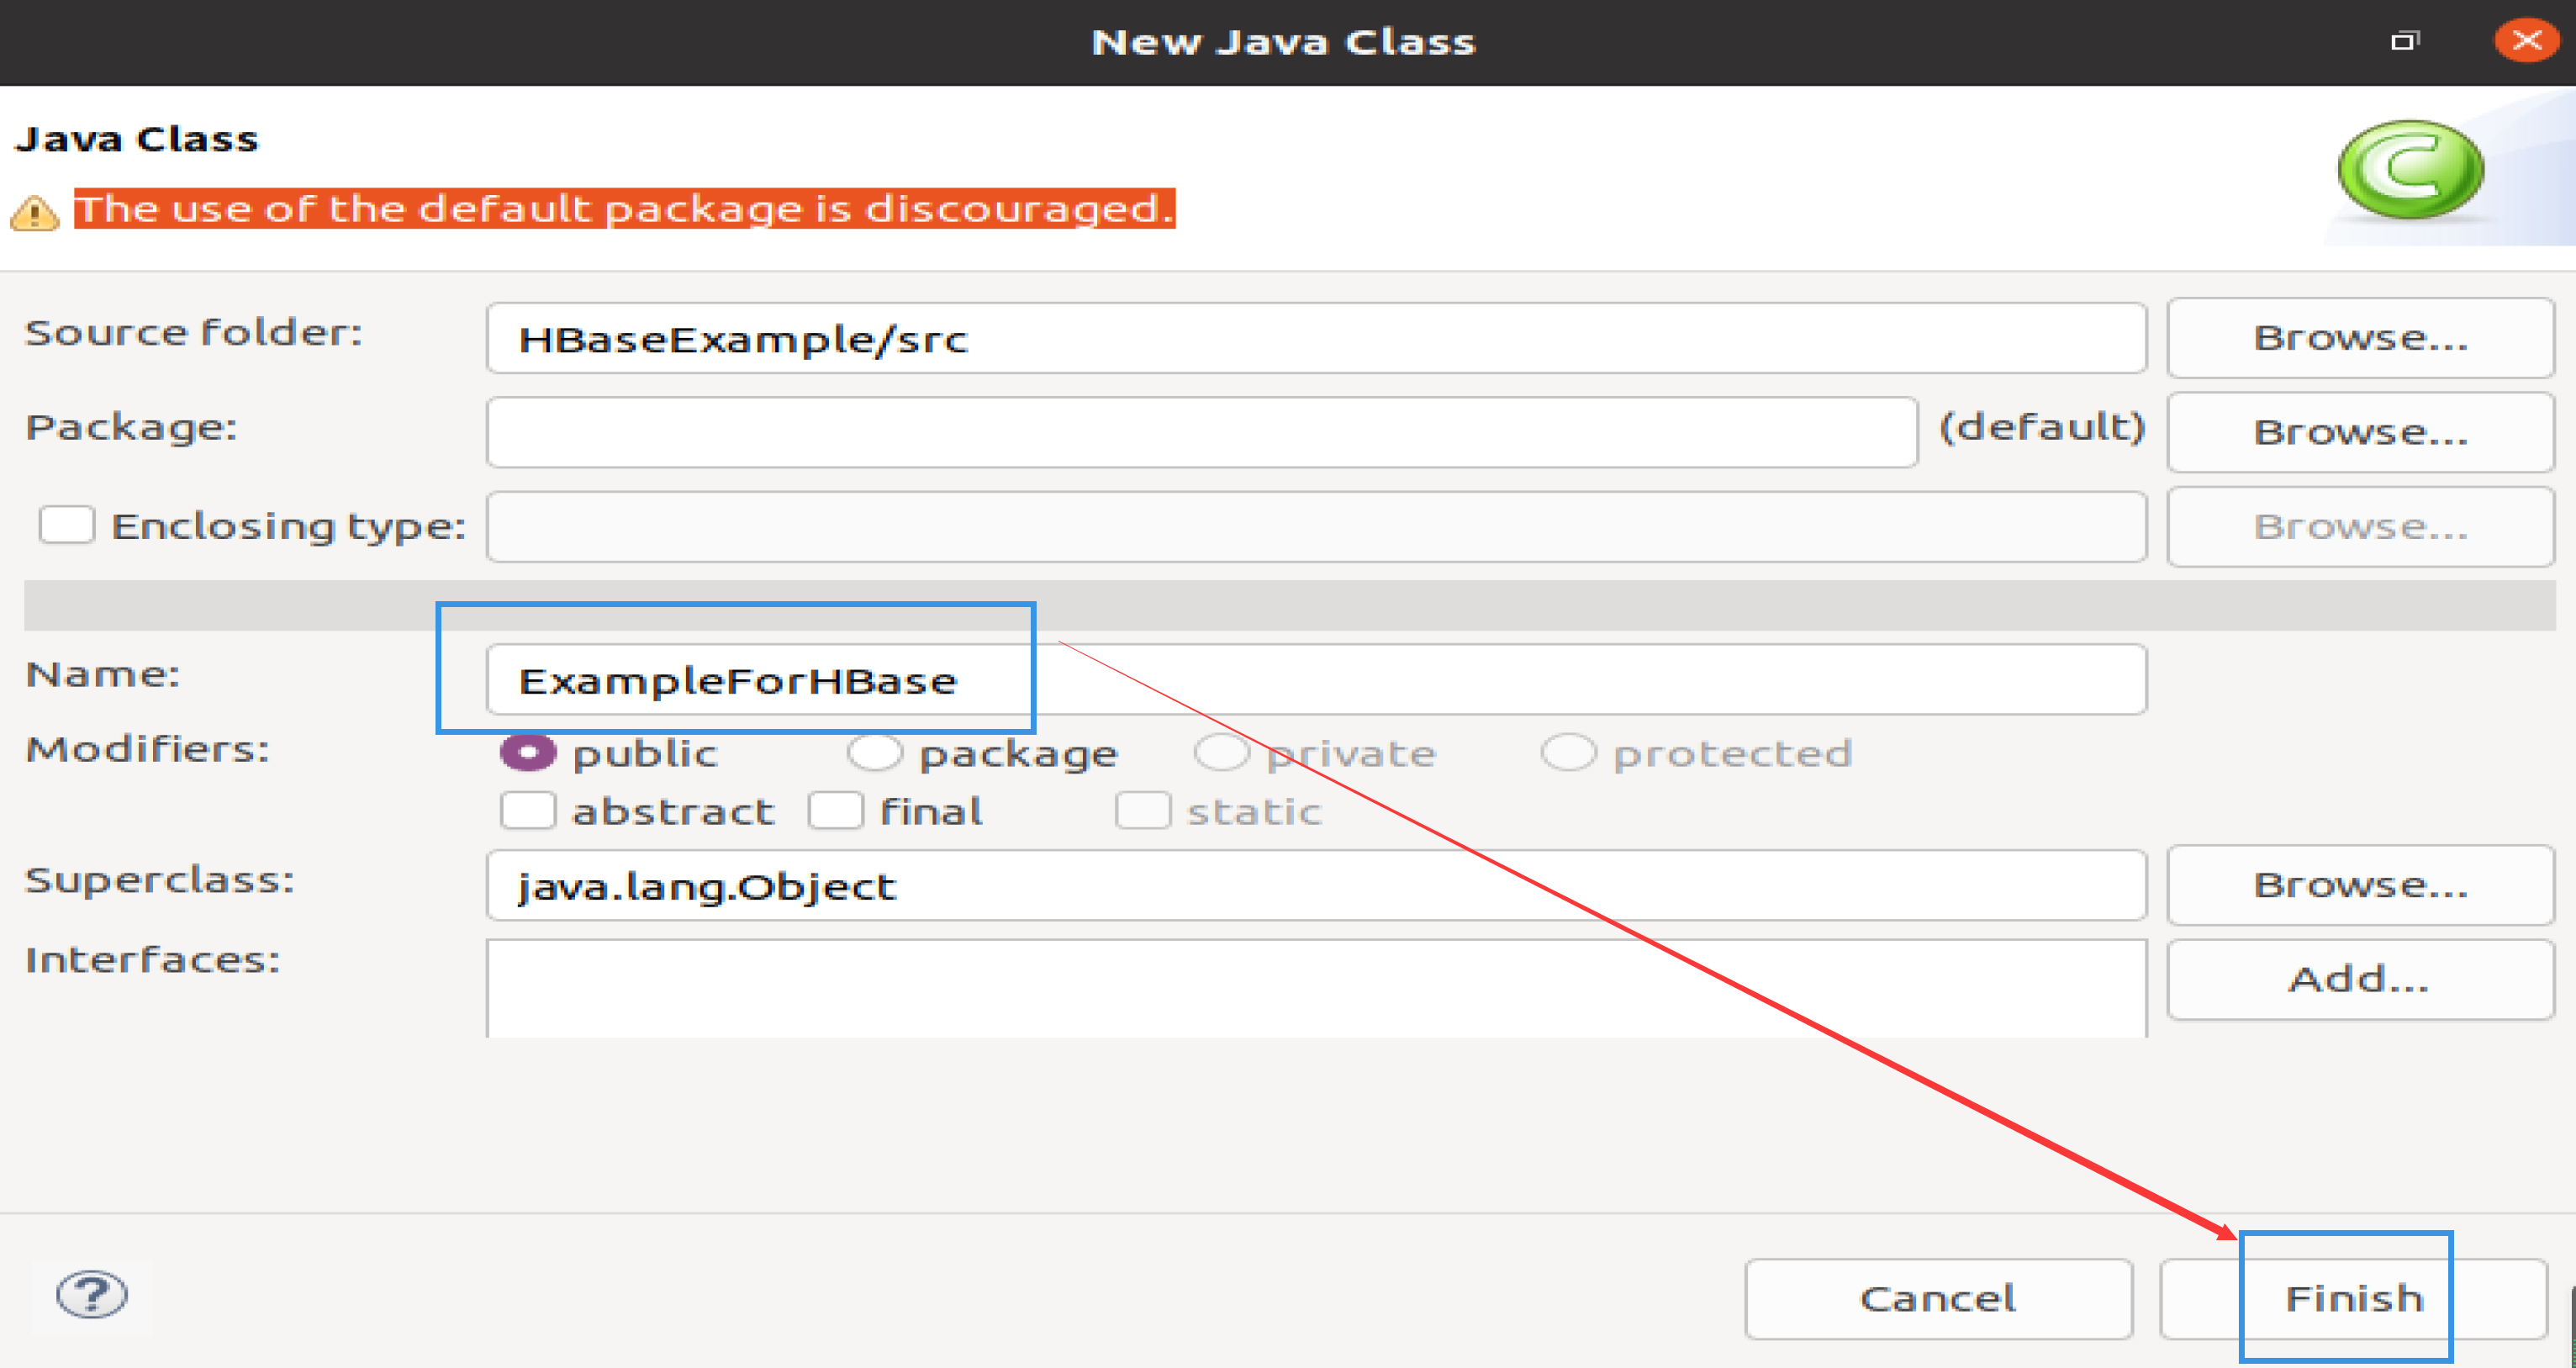
Task: Click the Enclosing type text field
Action: [1316, 526]
